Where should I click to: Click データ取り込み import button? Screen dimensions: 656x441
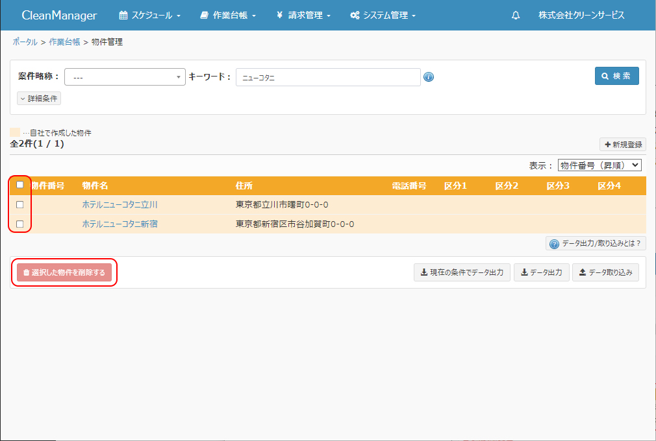coord(605,272)
